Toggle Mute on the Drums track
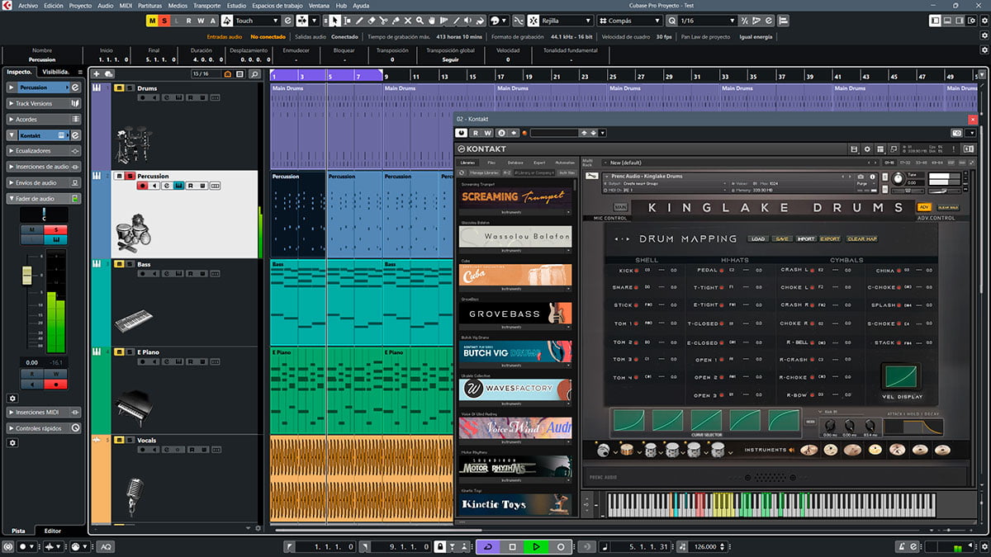Viewport: 991px width, 557px height. click(x=119, y=88)
